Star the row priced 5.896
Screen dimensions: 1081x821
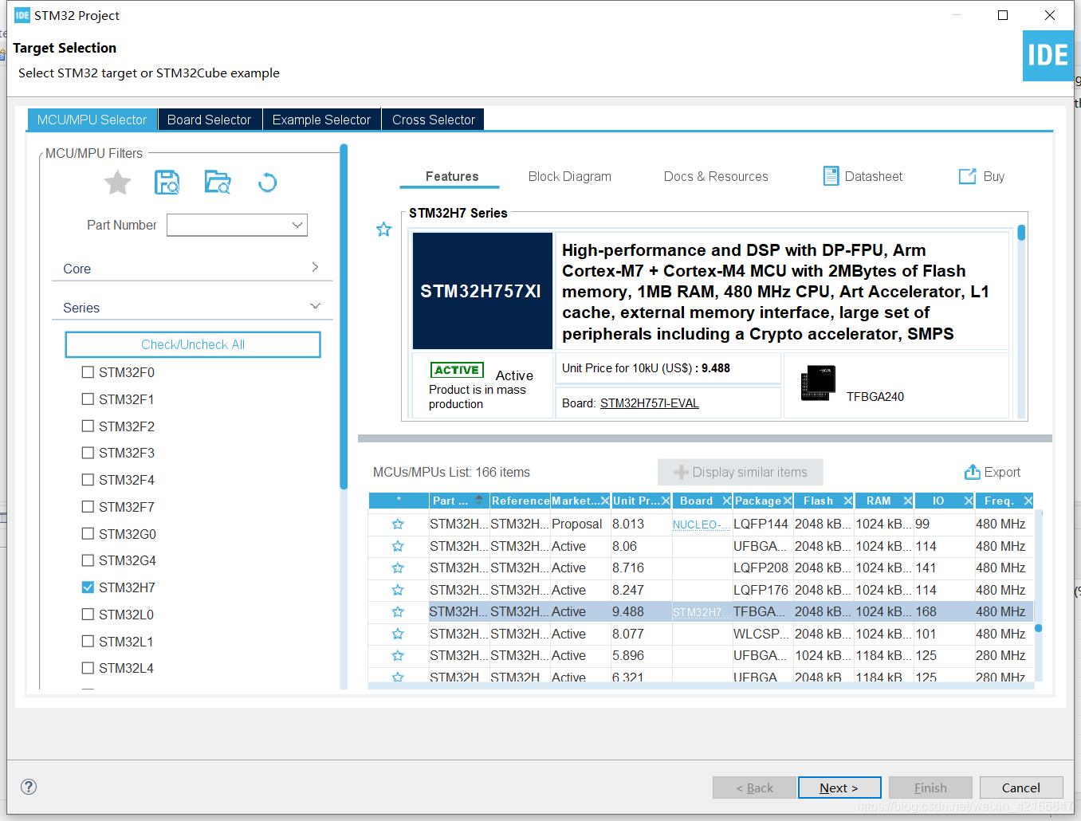pyautogui.click(x=398, y=655)
